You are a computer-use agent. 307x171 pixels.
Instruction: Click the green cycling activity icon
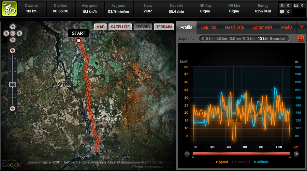coord(9,9)
